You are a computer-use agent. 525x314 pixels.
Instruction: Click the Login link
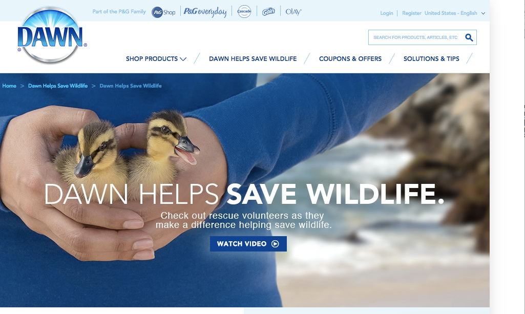(387, 13)
